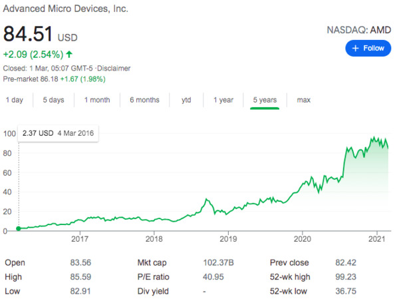Click the P/E ratio label
Image resolution: width=399 pixels, height=303 pixels.
coord(153,277)
